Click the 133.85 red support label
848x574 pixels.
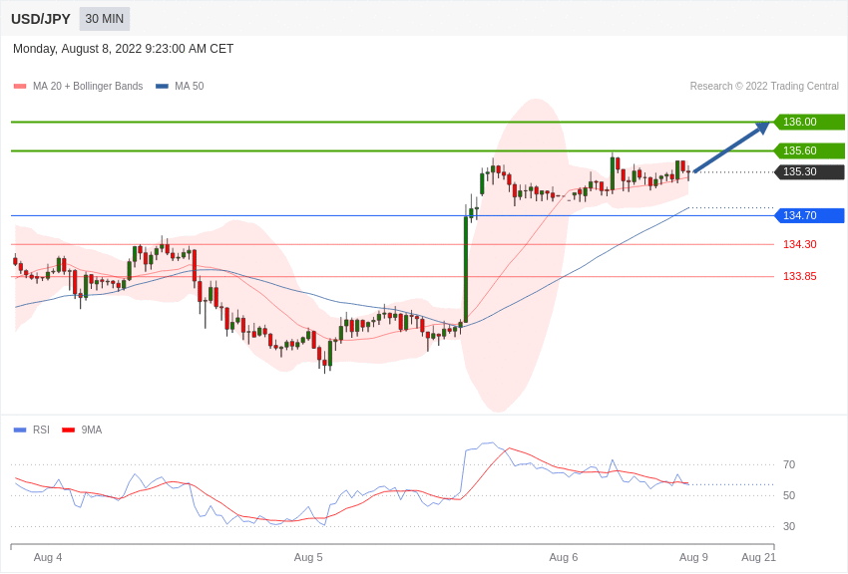pos(800,276)
